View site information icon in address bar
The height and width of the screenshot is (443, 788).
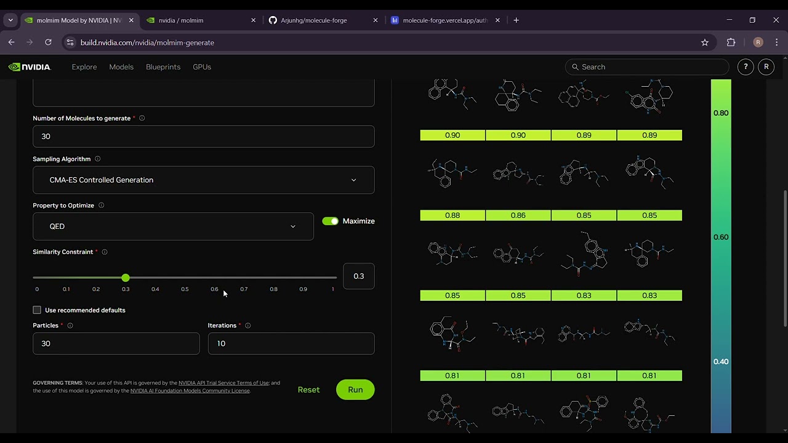coord(70,42)
